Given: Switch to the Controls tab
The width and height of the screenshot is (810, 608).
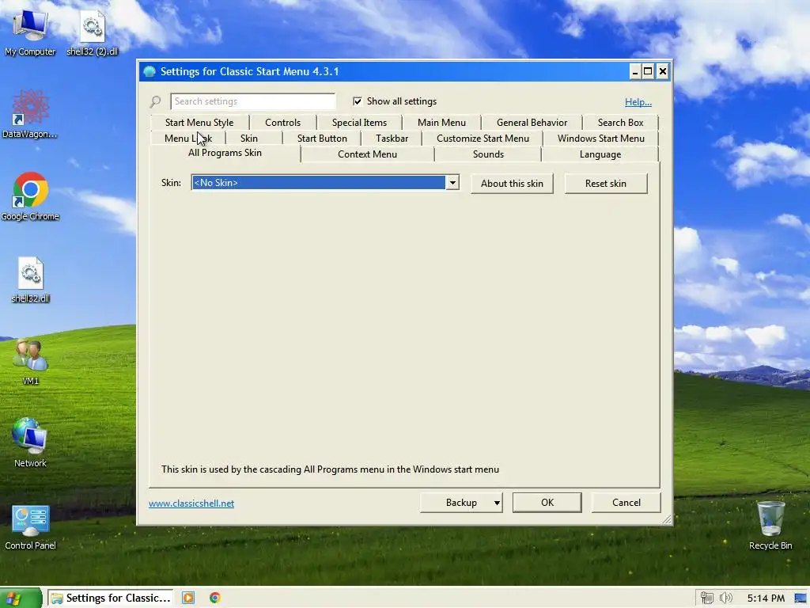Looking at the screenshot, I should point(282,123).
